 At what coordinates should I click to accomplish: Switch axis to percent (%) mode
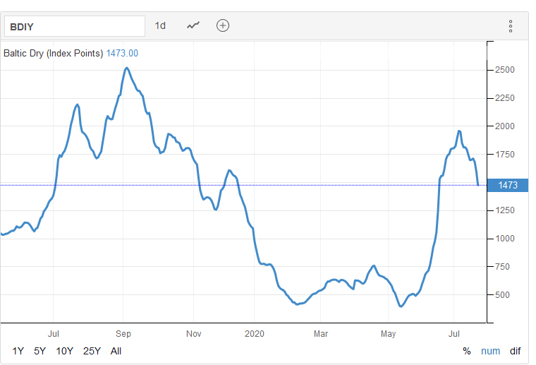click(467, 352)
